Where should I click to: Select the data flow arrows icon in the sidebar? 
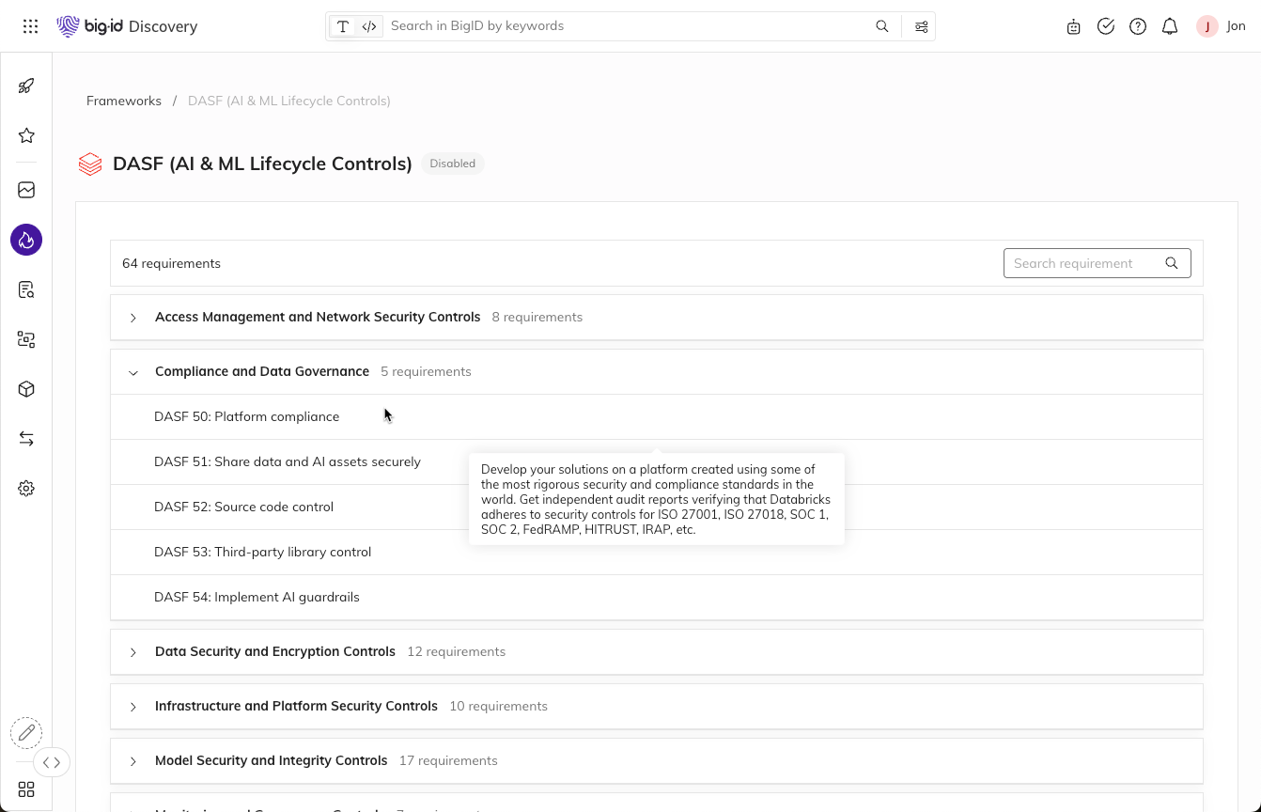click(x=26, y=438)
